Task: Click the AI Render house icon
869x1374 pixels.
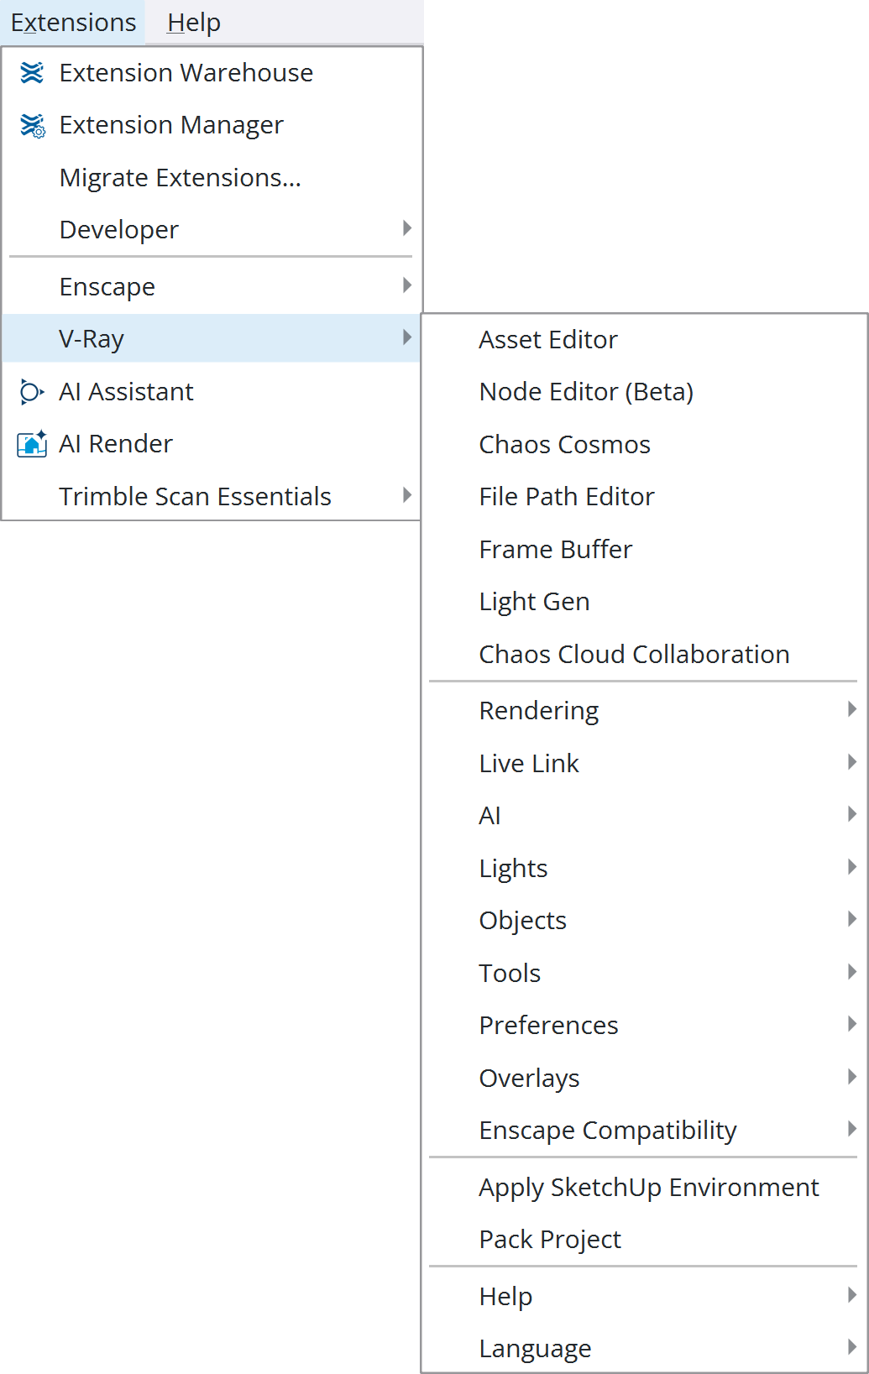Action: tap(32, 444)
